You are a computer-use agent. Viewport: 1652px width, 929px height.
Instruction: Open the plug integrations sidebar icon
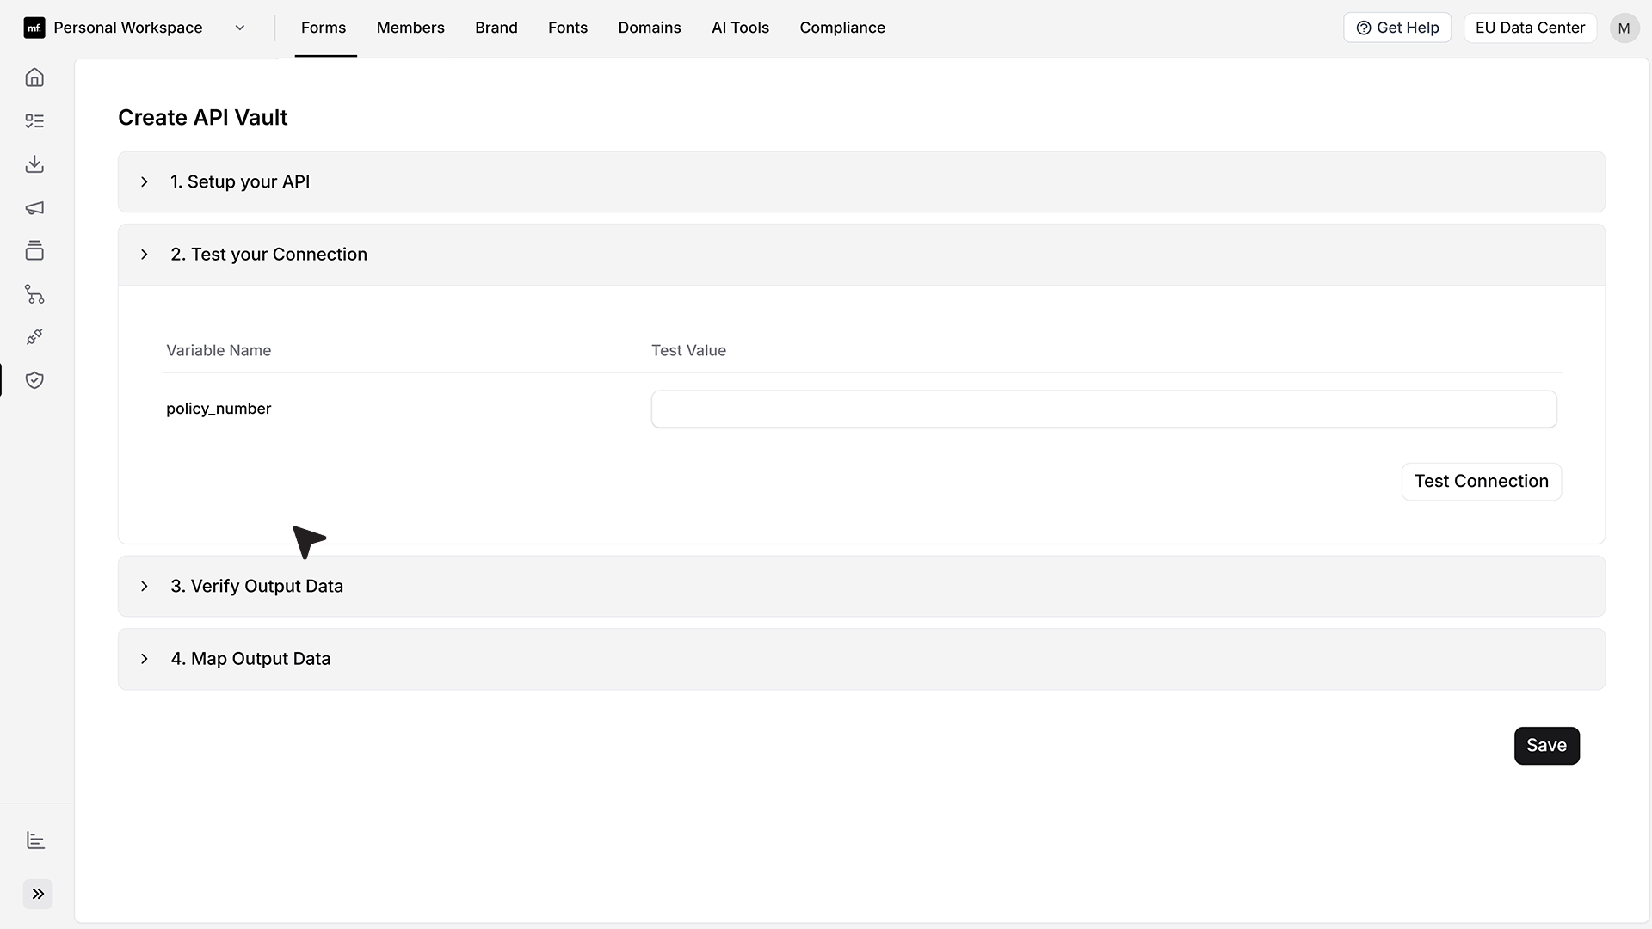tap(34, 337)
